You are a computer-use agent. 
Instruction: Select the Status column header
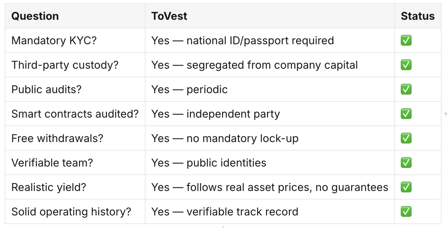[418, 16]
